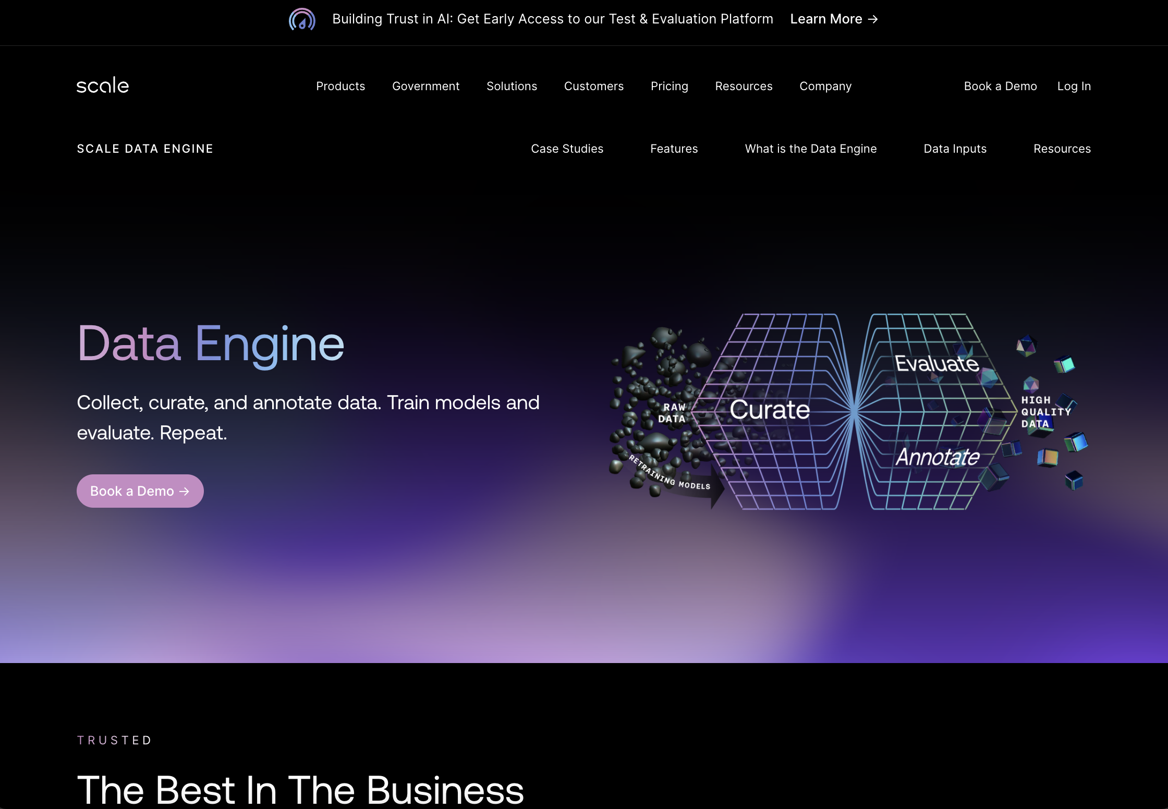Select Customers in the top navigation

coord(593,86)
